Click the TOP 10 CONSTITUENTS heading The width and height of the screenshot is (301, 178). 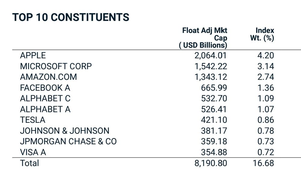tap(71, 17)
